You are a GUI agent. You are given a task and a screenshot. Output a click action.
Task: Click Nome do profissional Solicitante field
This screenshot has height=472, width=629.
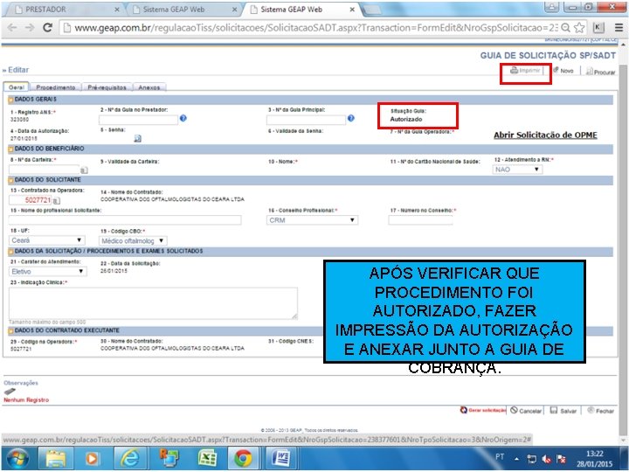coord(125,219)
